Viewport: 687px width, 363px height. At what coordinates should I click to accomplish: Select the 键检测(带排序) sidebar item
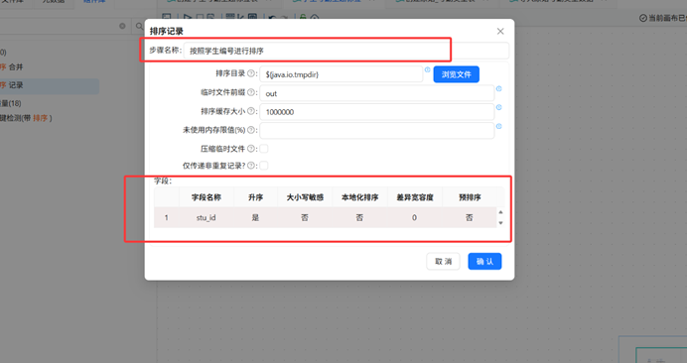click(x=26, y=118)
